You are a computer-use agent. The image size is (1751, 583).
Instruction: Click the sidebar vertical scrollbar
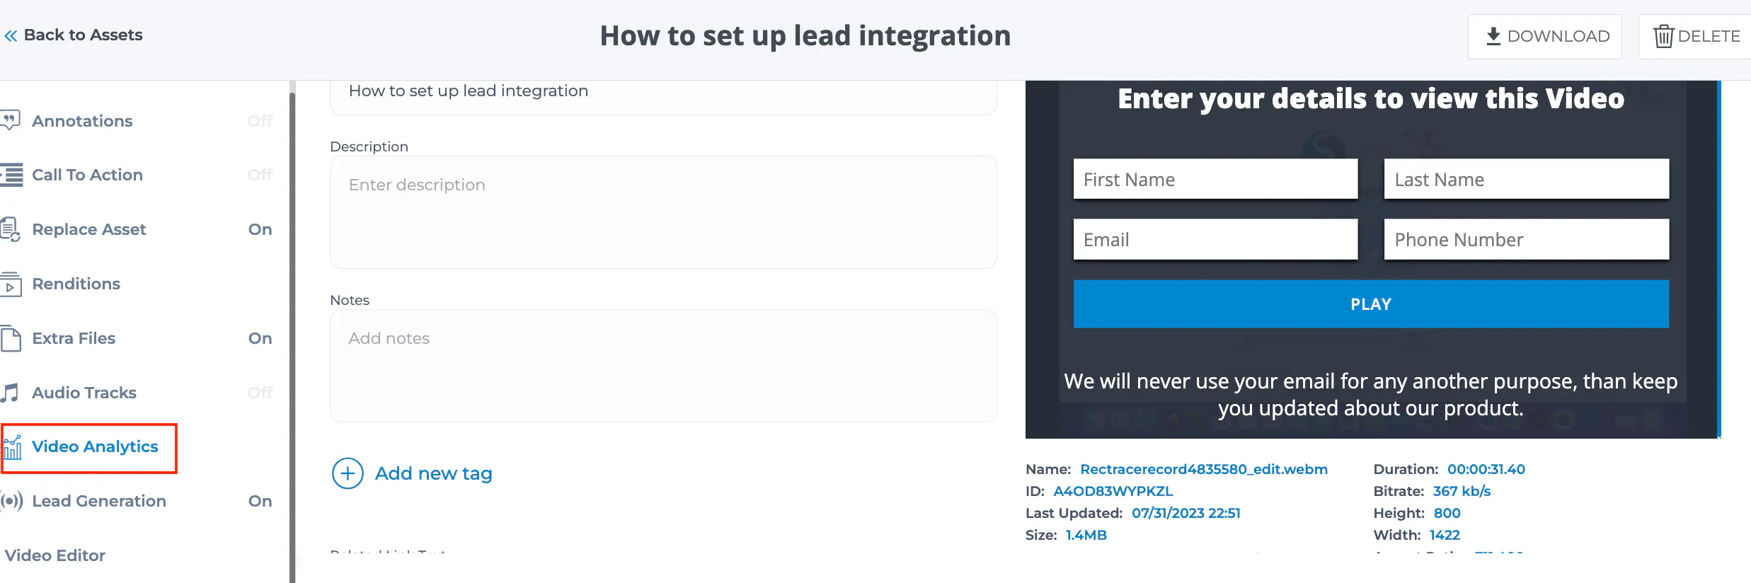coord(292,333)
